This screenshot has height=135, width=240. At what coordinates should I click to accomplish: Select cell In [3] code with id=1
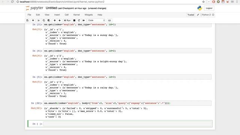coord(127,25)
